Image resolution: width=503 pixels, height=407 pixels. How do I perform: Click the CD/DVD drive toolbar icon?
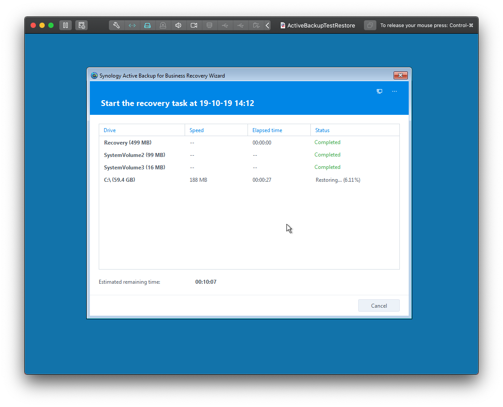pyautogui.click(x=163, y=25)
